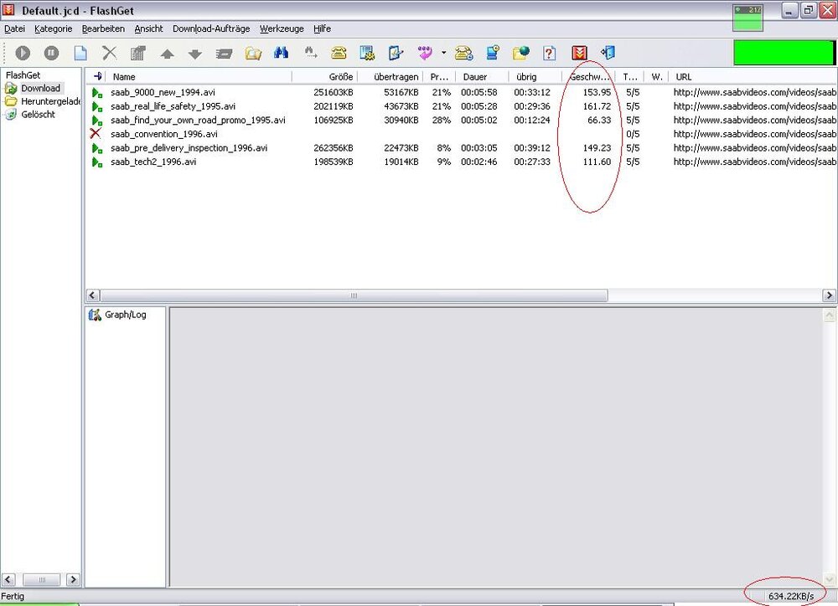Viewport: 838px width, 606px height.
Task: Sort by the Dauer column header
Action: (482, 77)
